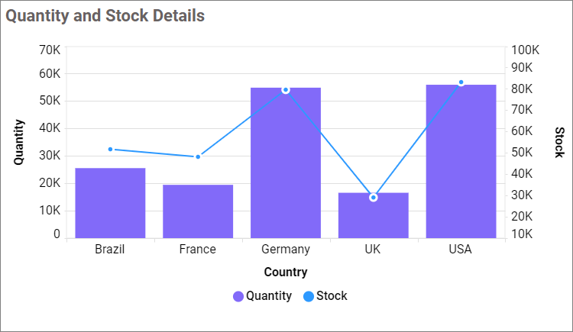The width and height of the screenshot is (573, 332).
Task: Click the France stock data point
Action: pyautogui.click(x=198, y=156)
